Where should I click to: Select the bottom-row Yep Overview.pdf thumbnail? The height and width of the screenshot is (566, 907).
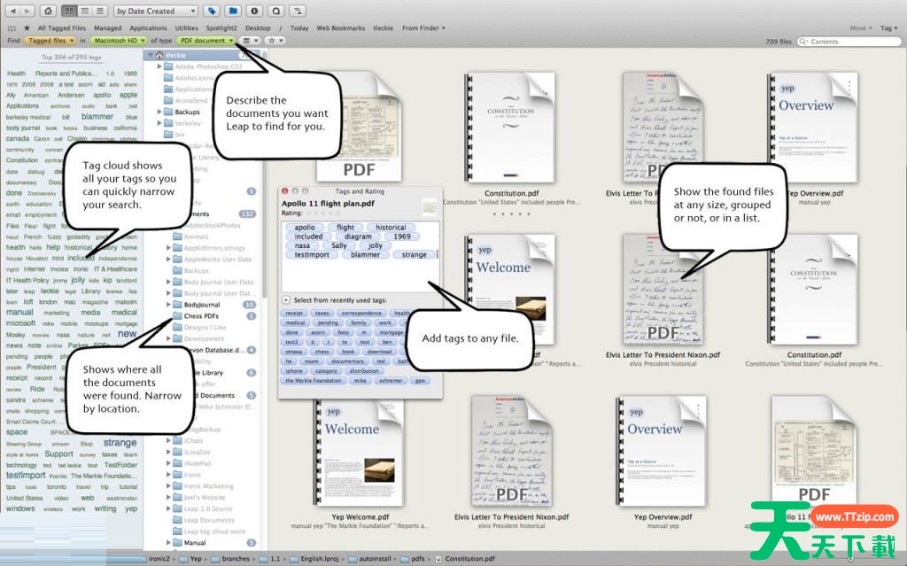[663, 452]
